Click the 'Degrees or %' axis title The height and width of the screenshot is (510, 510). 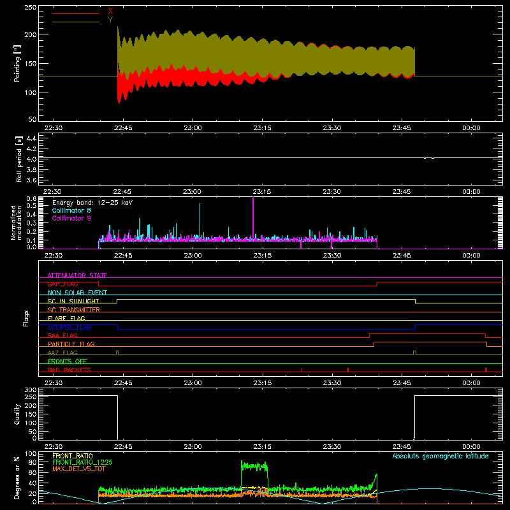(x=17, y=477)
